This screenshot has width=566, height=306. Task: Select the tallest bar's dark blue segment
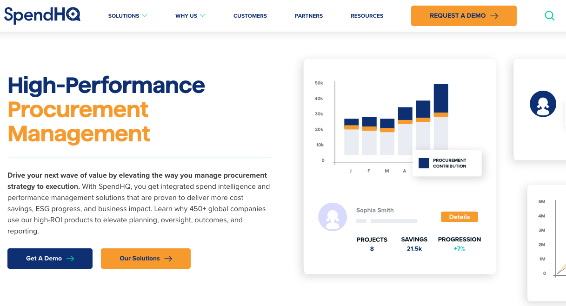[x=441, y=98]
